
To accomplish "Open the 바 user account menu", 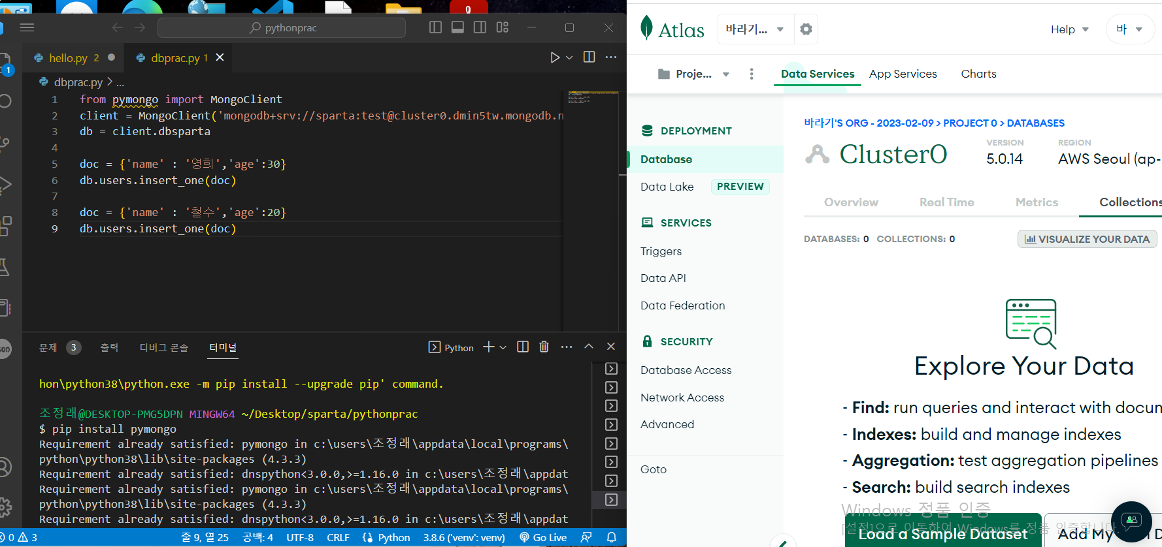I will [1129, 29].
